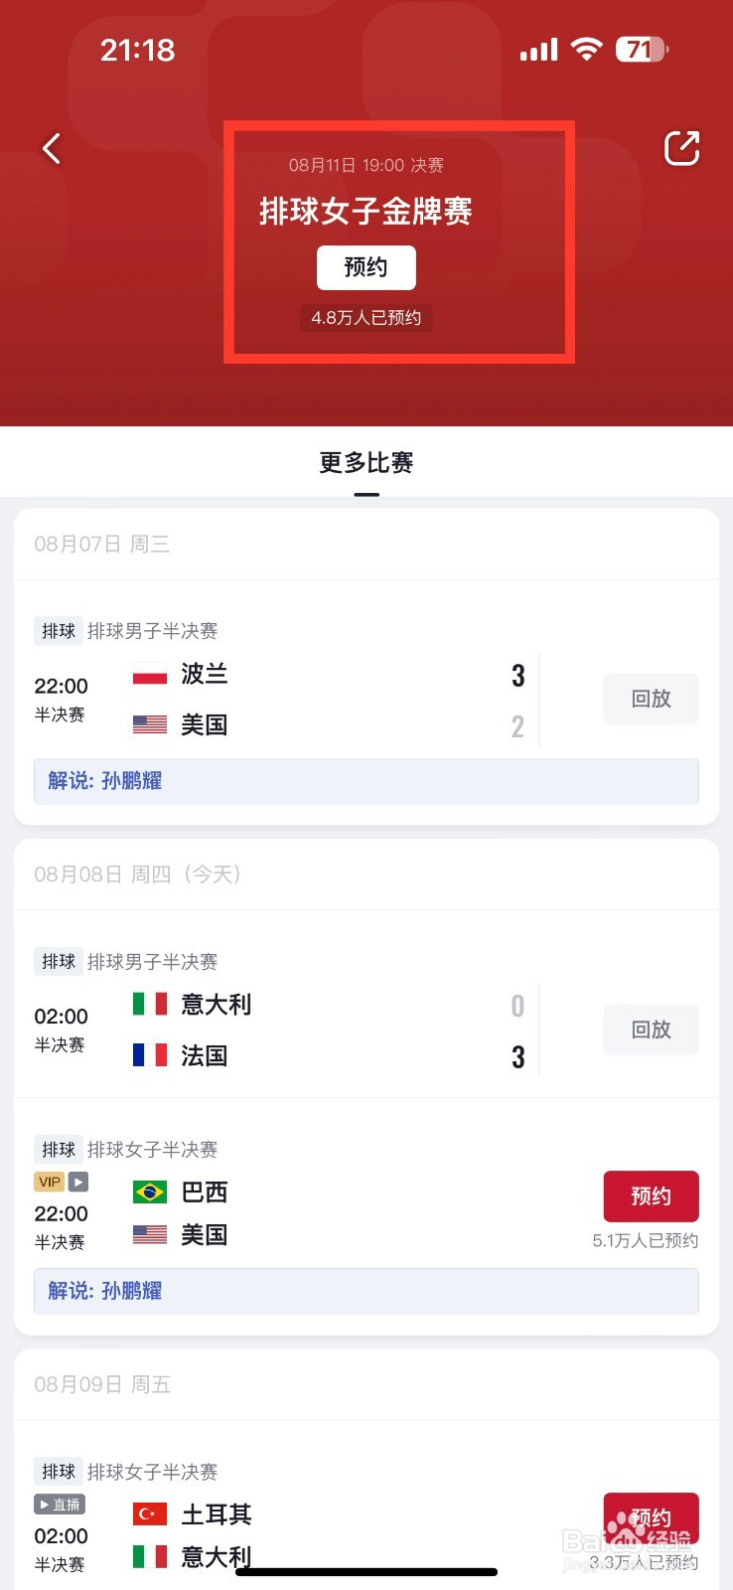The image size is (733, 1590).
Task: Tap the Poland flag icon
Action: pyautogui.click(x=150, y=674)
